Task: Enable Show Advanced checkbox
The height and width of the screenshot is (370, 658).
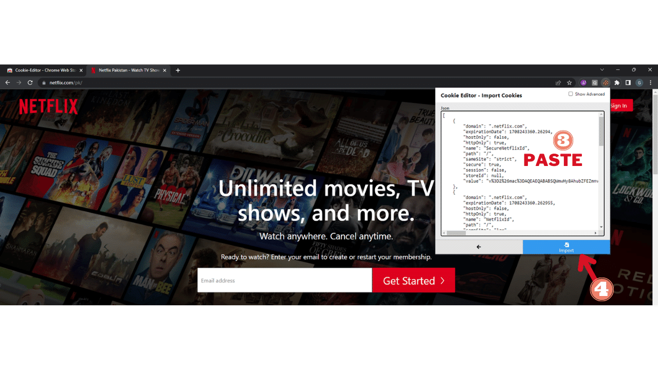Action: 571,94
